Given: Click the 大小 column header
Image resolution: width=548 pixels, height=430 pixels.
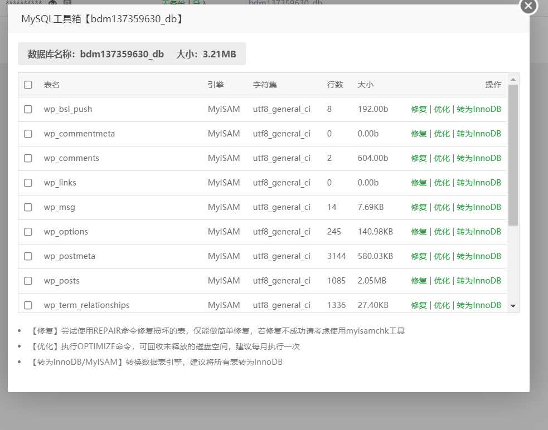Looking at the screenshot, I should [x=366, y=85].
